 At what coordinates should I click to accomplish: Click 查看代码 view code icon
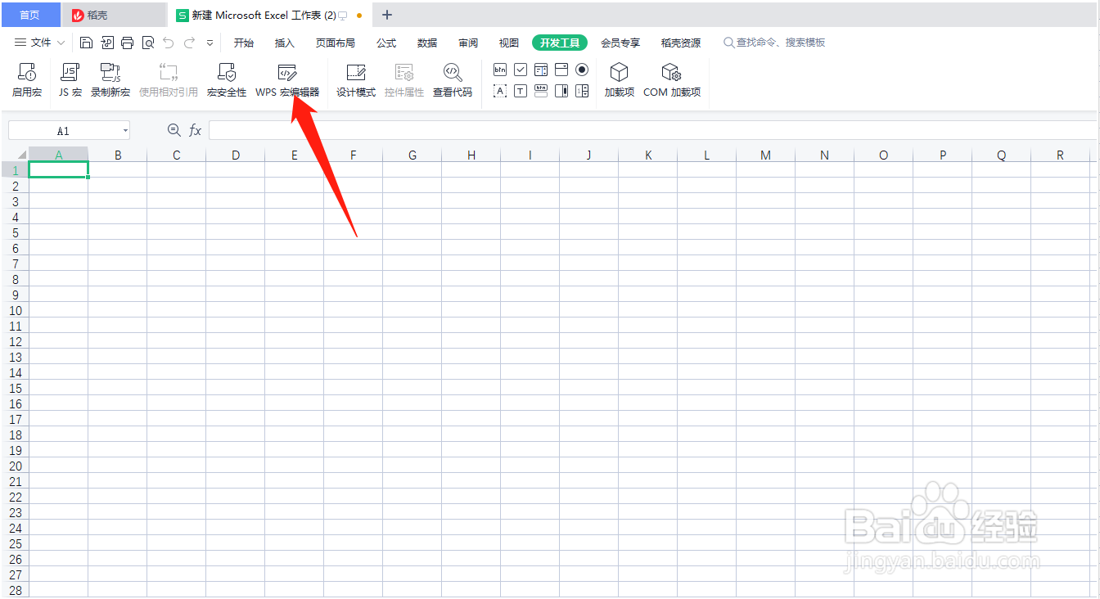coord(453,72)
